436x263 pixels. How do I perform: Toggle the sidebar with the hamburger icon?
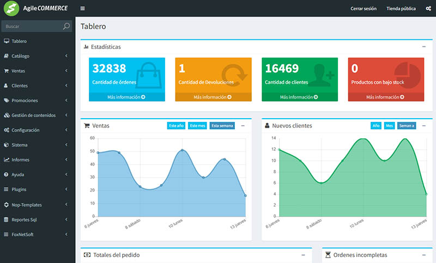pyautogui.click(x=83, y=8)
